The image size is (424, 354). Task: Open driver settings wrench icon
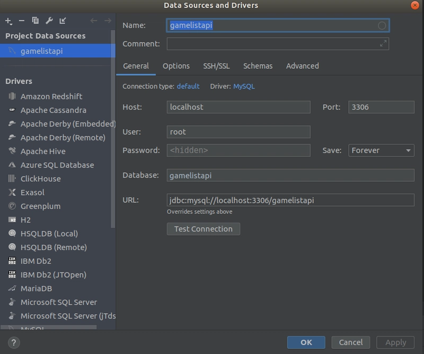[49, 21]
